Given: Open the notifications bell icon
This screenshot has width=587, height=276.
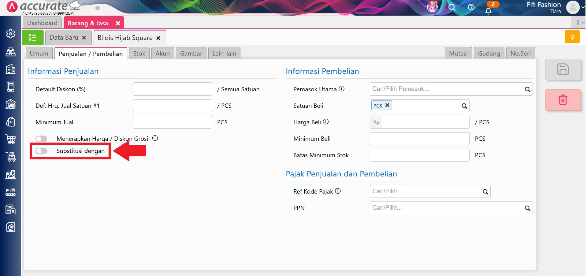Looking at the screenshot, I should 488,11.
